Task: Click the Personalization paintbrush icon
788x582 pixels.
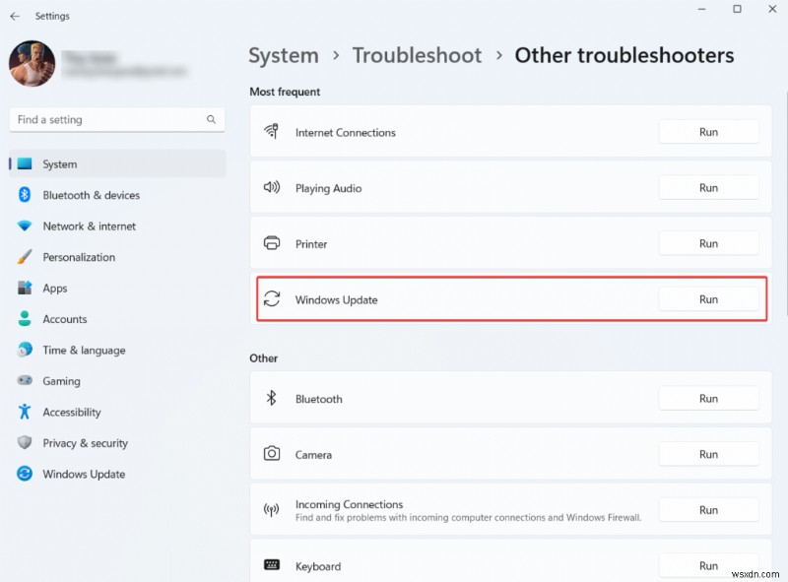Action: click(25, 257)
